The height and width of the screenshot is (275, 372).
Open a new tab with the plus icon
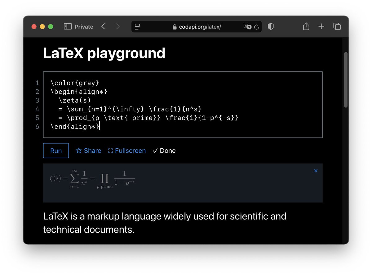(x=321, y=26)
